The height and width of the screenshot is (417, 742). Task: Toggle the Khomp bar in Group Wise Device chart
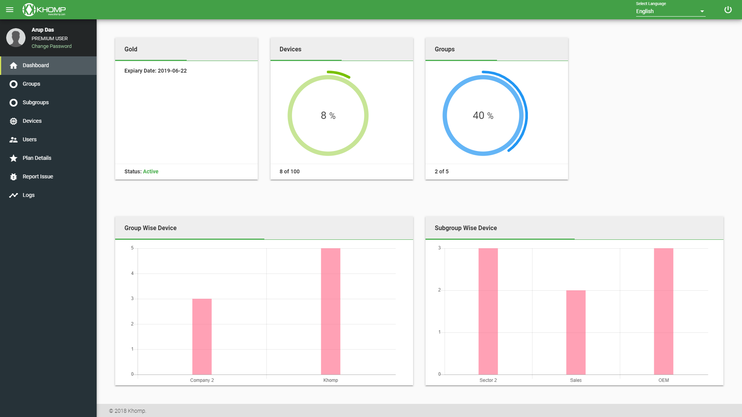(x=331, y=310)
